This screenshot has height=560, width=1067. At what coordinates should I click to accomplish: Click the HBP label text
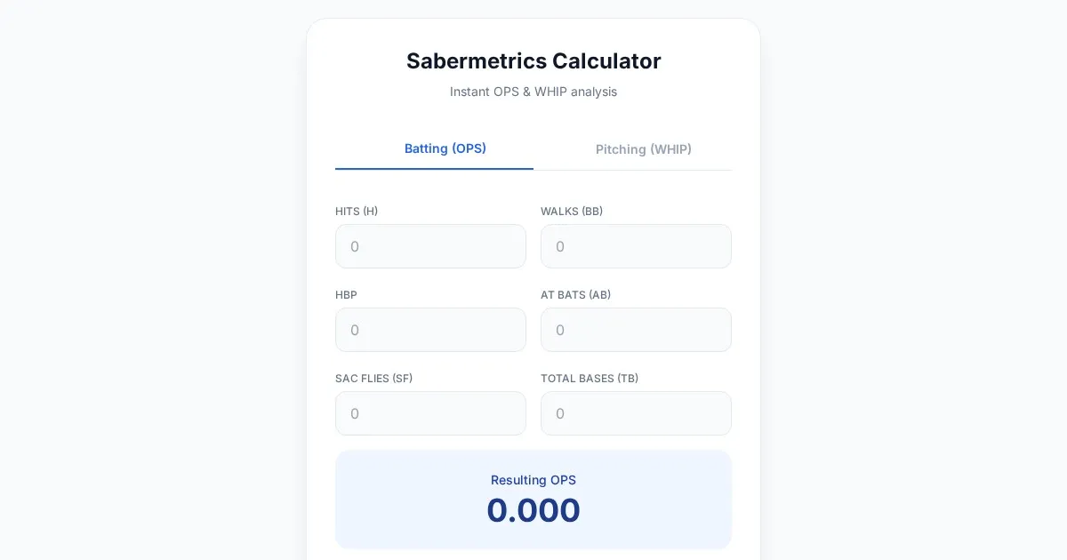[x=346, y=295]
